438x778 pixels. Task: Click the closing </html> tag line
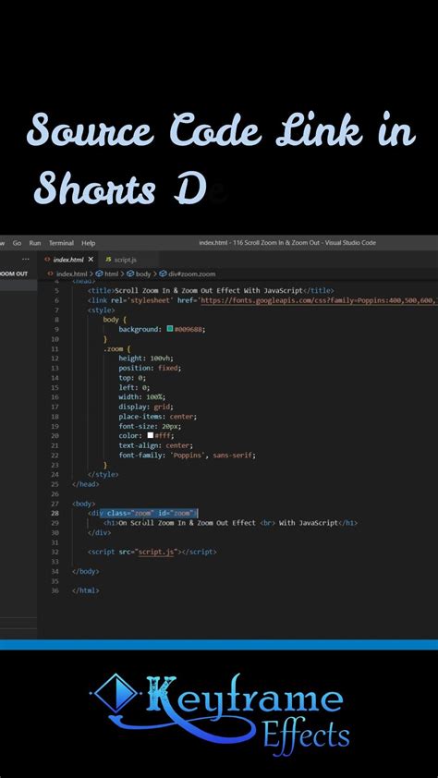[85, 590]
